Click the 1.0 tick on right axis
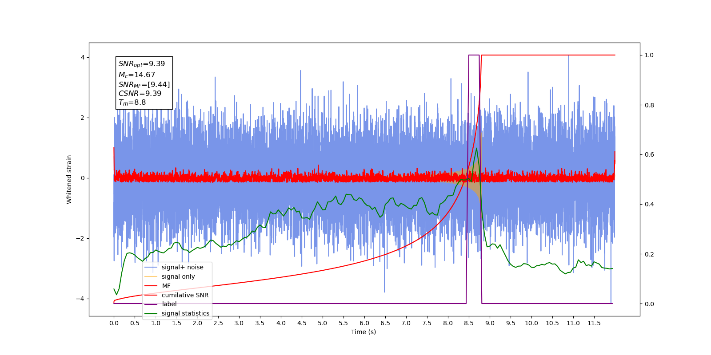The height and width of the screenshot is (355, 711). point(649,55)
